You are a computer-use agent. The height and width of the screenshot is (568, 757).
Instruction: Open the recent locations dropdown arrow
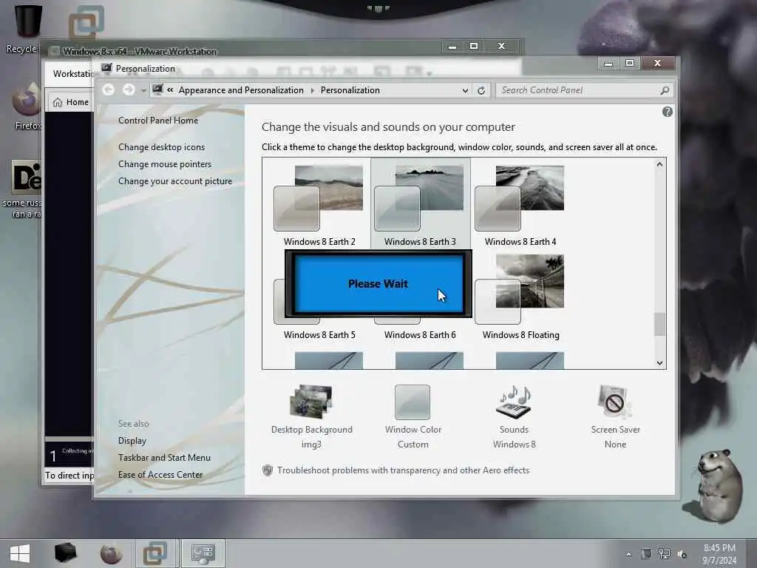tap(143, 90)
